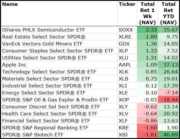Select the SOXX ticker cell

(x=125, y=30)
